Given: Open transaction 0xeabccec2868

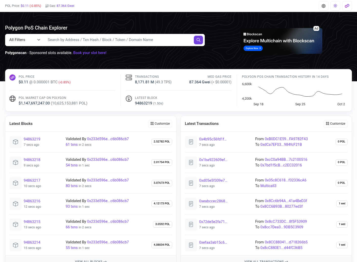Looking at the screenshot, I should tap(213, 201).
